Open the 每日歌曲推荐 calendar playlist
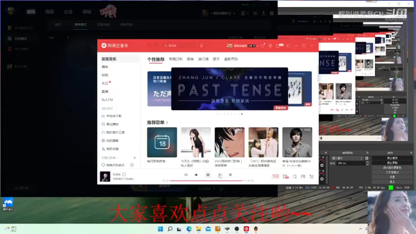Screen dimensions: 416x234 click(x=162, y=142)
